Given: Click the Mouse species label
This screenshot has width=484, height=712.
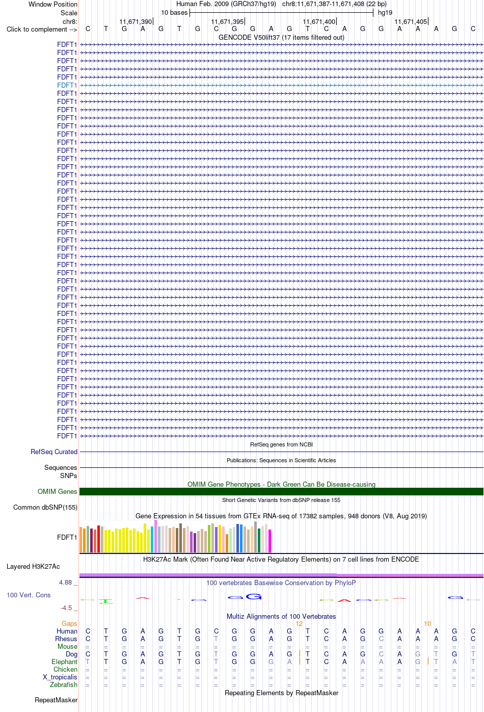Looking at the screenshot, I should [x=67, y=646].
